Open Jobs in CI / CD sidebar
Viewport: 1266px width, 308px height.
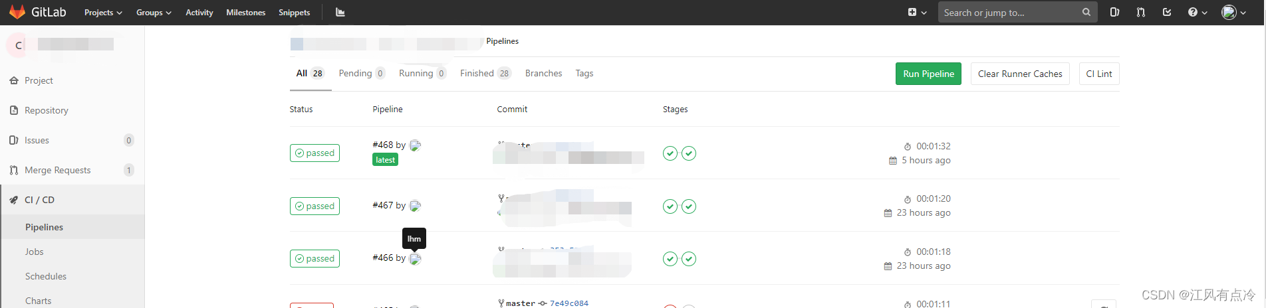35,252
